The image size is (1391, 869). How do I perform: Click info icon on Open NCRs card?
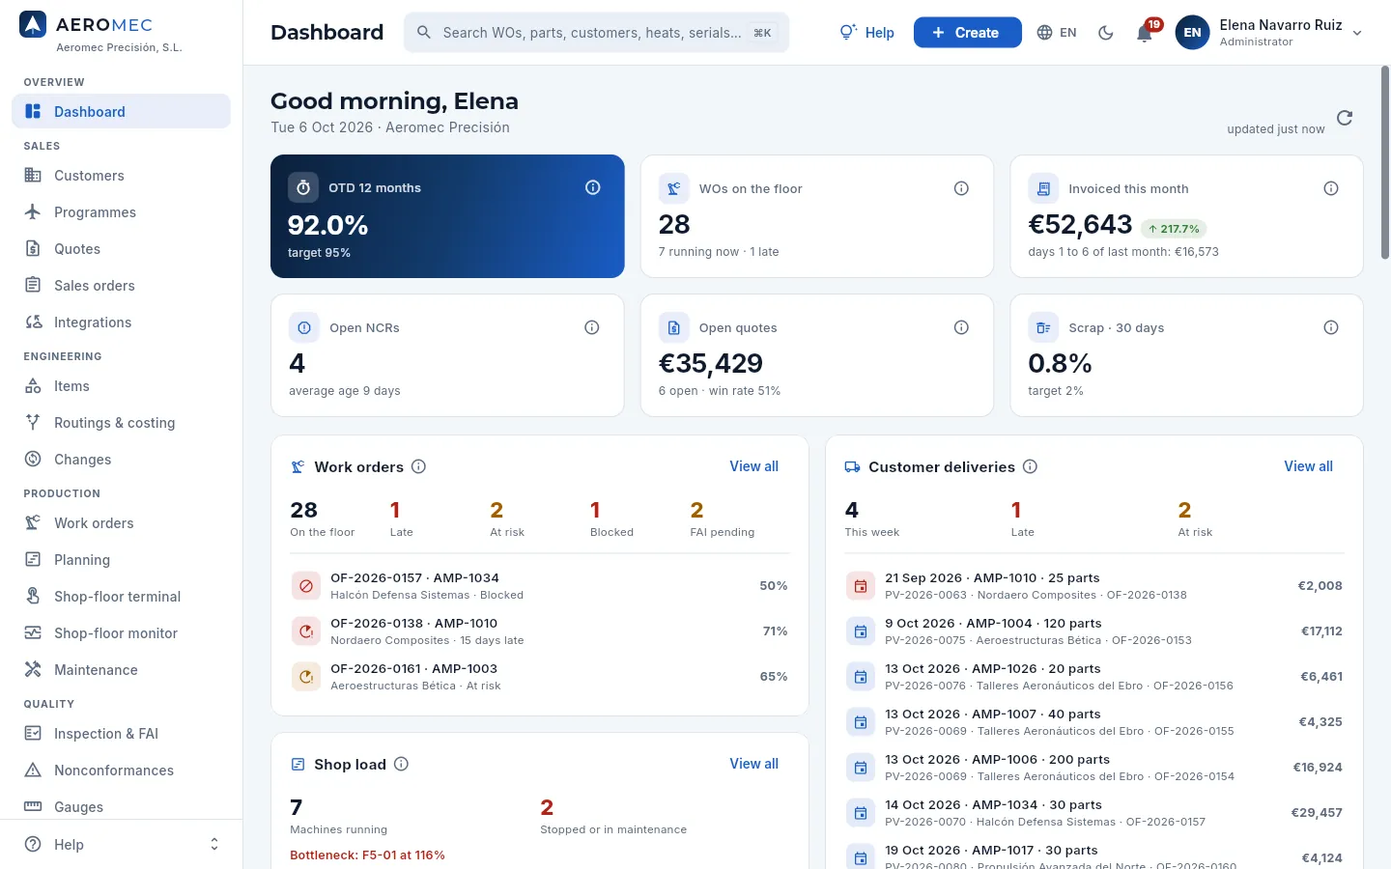[592, 327]
